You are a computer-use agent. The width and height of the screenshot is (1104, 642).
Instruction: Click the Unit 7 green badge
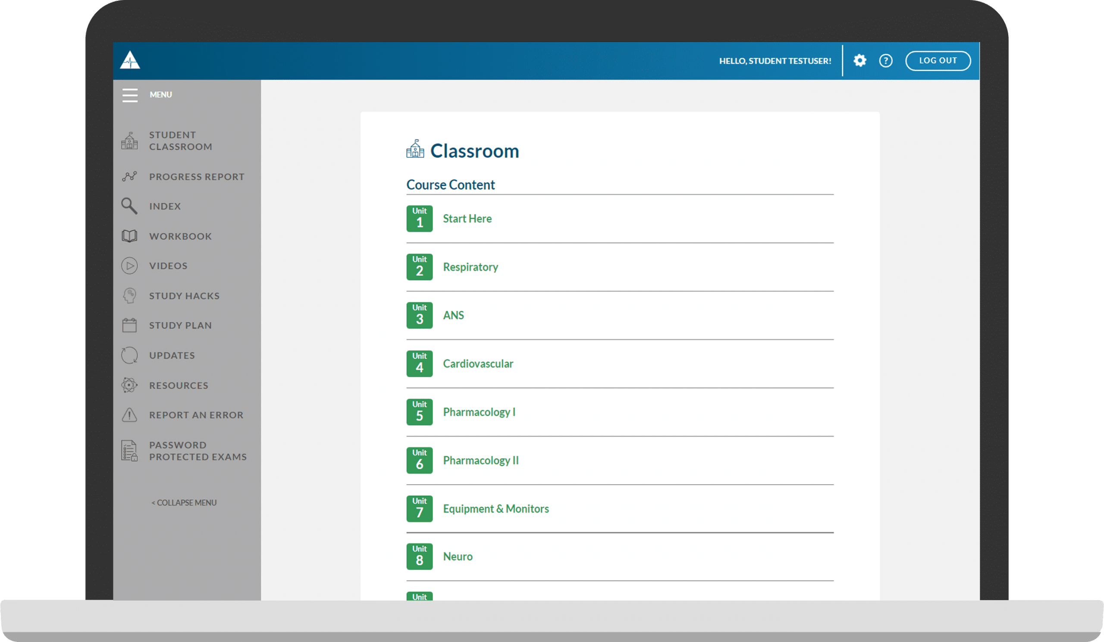(419, 508)
